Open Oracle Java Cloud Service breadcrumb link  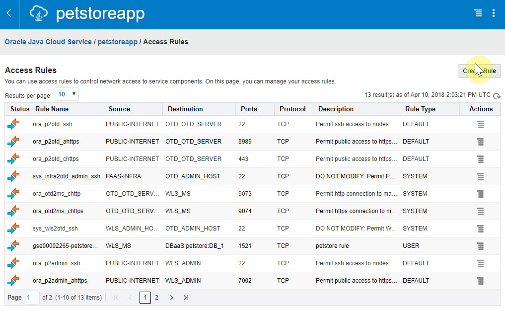pyautogui.click(x=48, y=42)
